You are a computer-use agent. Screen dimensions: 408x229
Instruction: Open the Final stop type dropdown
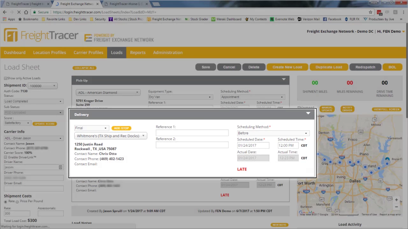(x=91, y=128)
